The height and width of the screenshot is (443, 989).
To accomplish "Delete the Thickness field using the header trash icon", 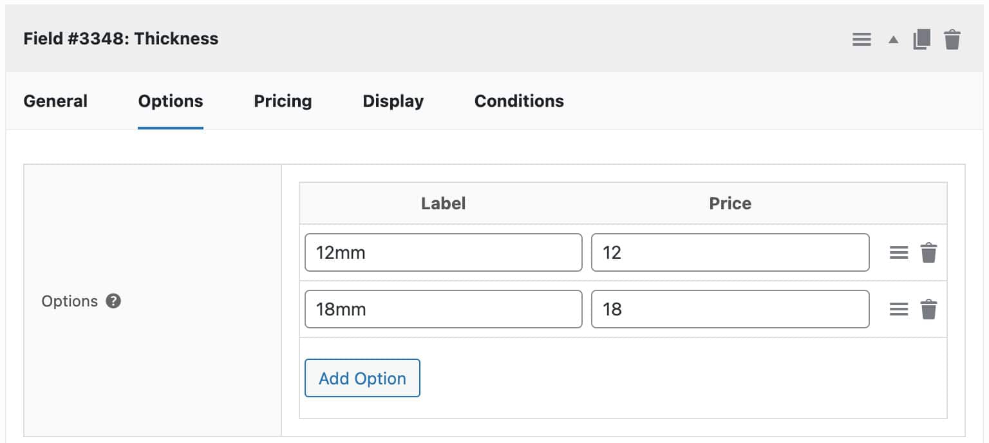I will (x=952, y=39).
